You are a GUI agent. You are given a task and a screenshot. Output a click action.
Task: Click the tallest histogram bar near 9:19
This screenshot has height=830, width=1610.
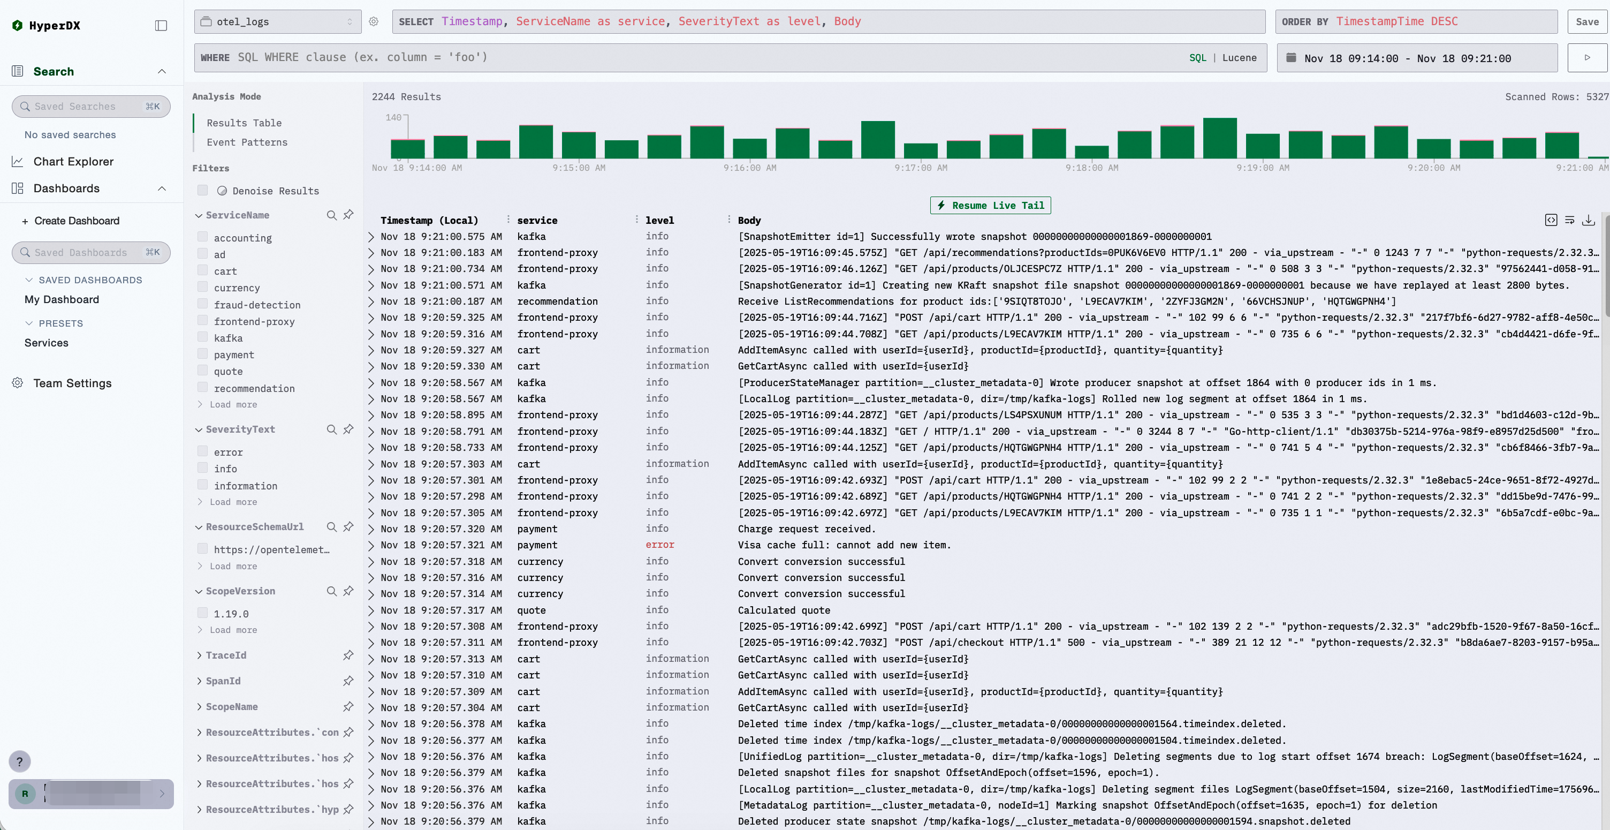click(1219, 138)
